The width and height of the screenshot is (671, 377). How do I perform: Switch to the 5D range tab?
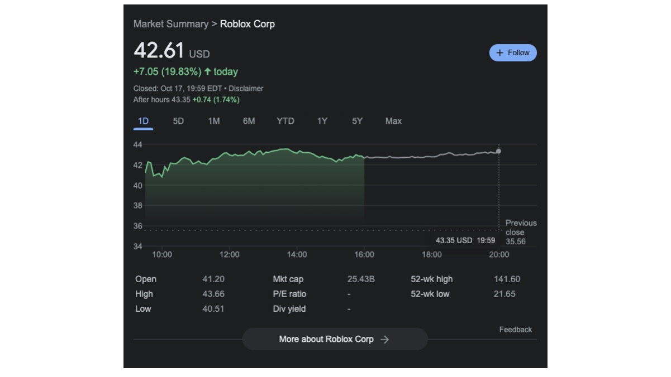[x=178, y=121]
